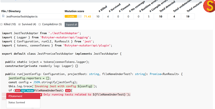Click the File / Directory column header

(x=11, y=11)
